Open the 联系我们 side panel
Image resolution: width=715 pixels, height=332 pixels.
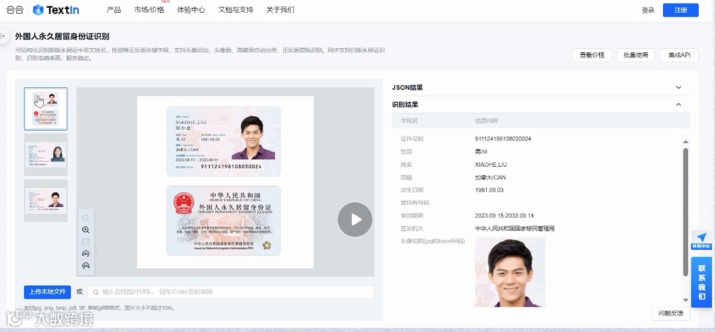pos(701,282)
